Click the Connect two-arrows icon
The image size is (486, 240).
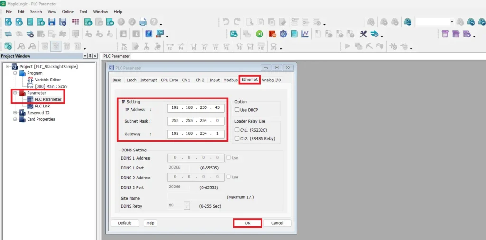coord(9,34)
